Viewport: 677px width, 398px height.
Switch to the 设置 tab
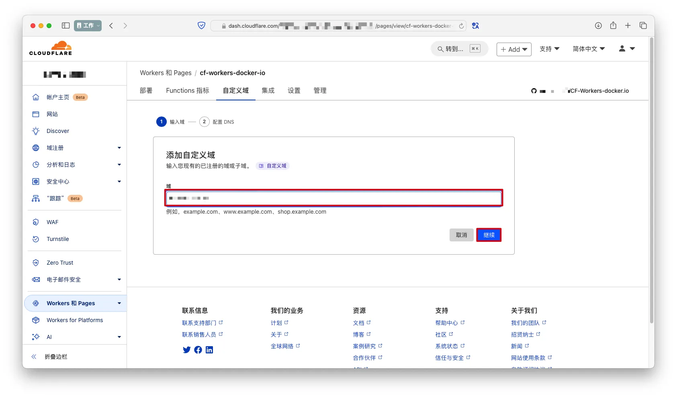[294, 91]
